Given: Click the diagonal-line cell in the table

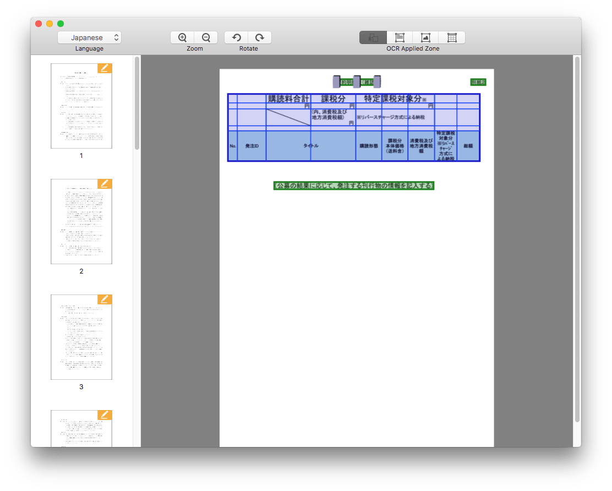Looking at the screenshot, I should tap(288, 117).
